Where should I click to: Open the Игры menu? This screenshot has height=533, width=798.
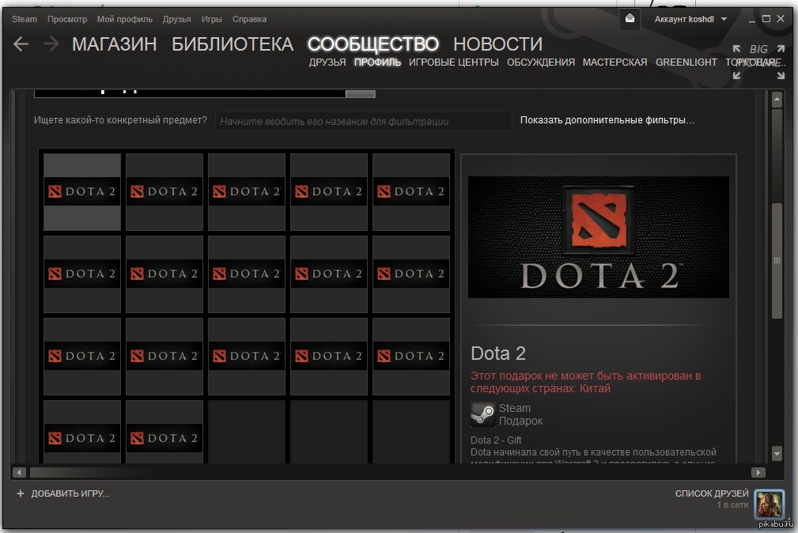211,19
